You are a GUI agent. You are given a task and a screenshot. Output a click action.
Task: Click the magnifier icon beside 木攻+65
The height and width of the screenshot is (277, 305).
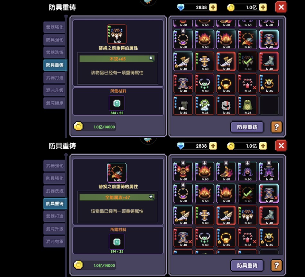point(152,59)
